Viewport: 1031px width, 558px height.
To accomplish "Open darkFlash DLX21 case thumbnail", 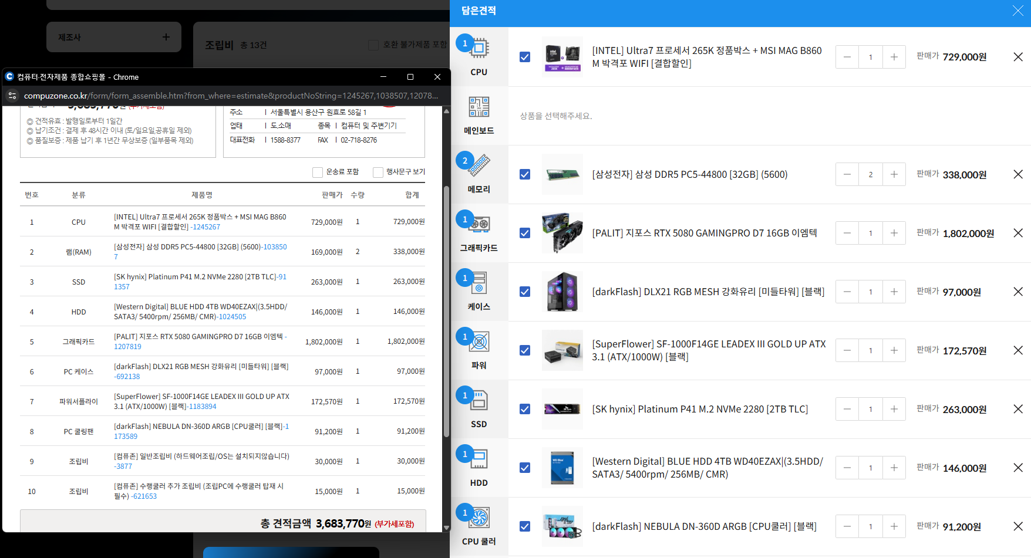I will point(562,292).
